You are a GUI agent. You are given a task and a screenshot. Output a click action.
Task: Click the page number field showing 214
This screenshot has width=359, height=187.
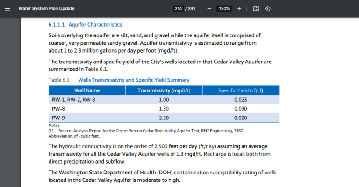[178, 8]
